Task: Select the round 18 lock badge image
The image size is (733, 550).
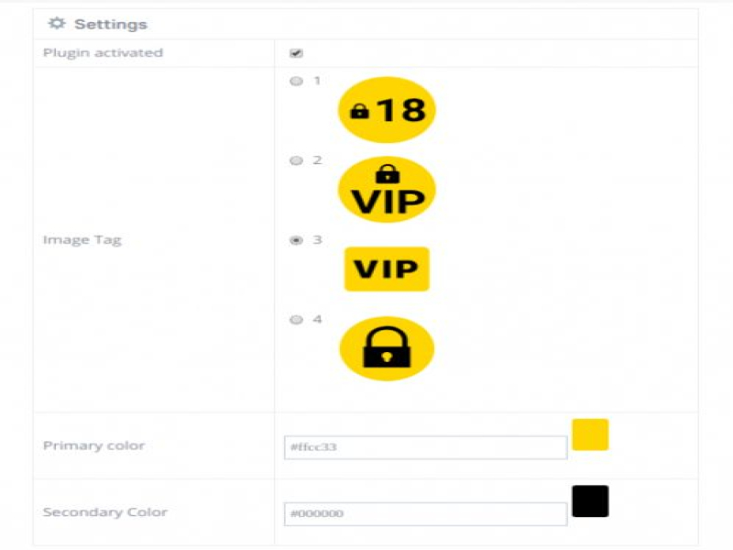Action: pyautogui.click(x=387, y=110)
